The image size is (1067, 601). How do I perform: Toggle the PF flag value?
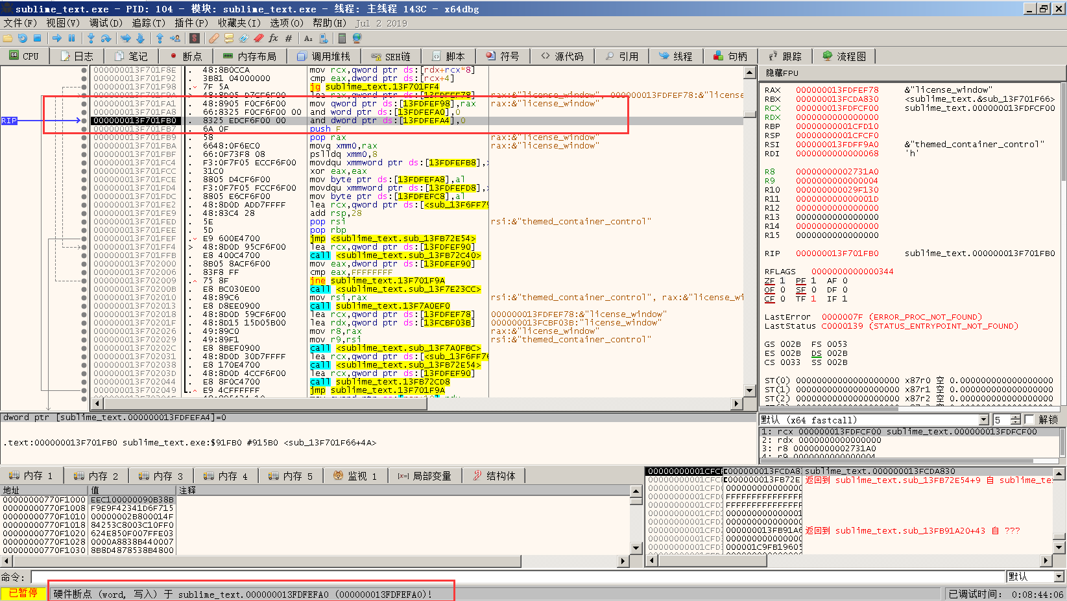(813, 281)
